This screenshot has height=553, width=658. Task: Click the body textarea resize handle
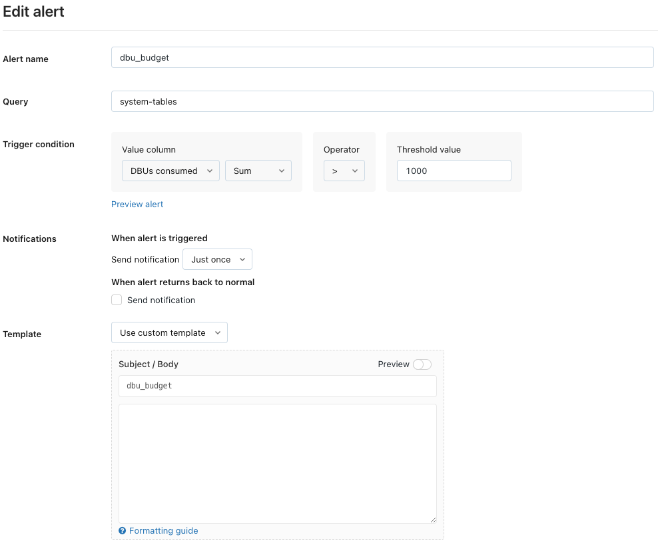click(433, 520)
